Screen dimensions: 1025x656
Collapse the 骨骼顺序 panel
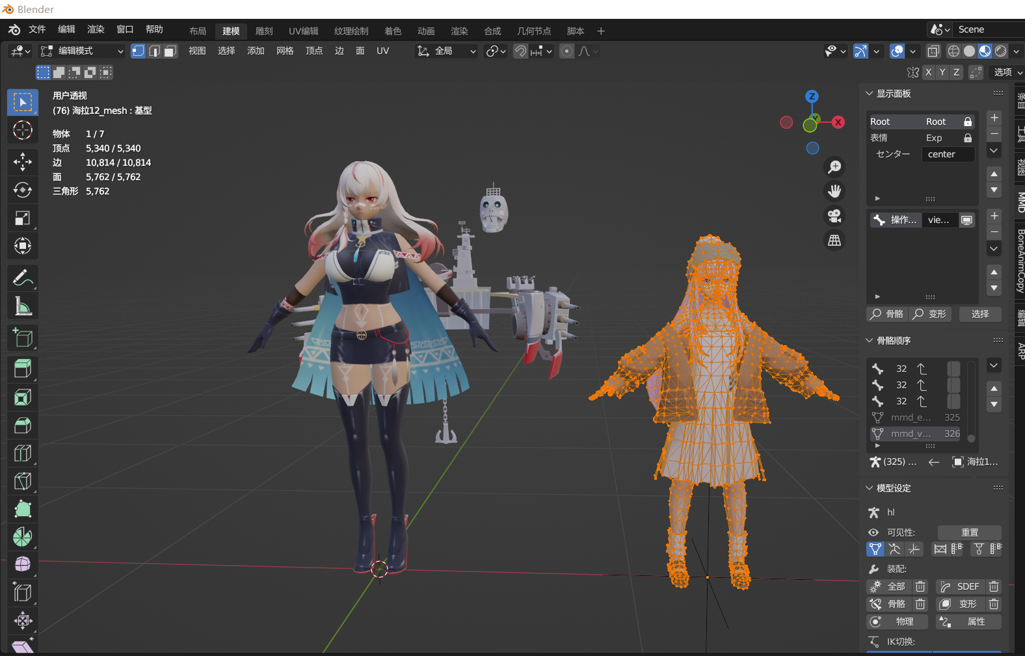pos(869,341)
